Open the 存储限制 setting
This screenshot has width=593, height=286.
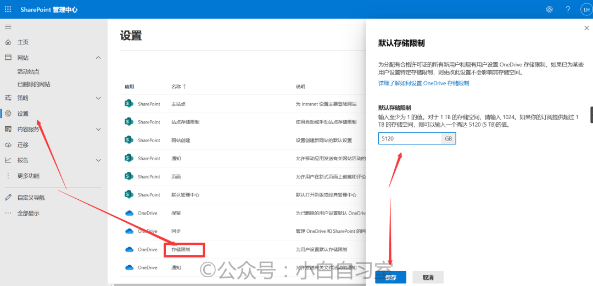[181, 250]
